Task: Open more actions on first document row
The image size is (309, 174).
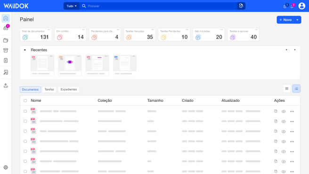Action: point(292,112)
